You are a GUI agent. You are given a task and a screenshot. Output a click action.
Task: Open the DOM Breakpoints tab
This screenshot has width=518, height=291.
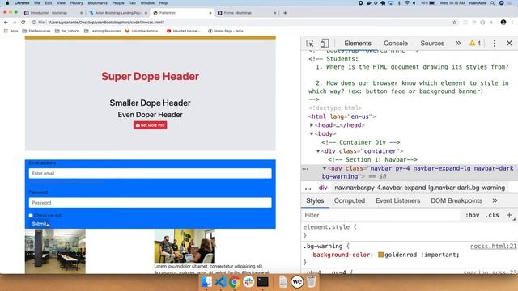pyautogui.click(x=456, y=200)
